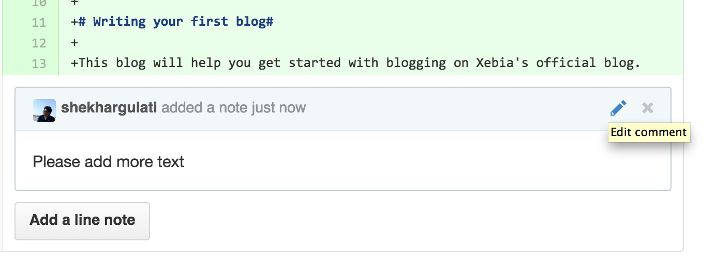Image resolution: width=715 pixels, height=261 pixels.
Task: Click the 'added a note' text in header
Action: pos(205,108)
